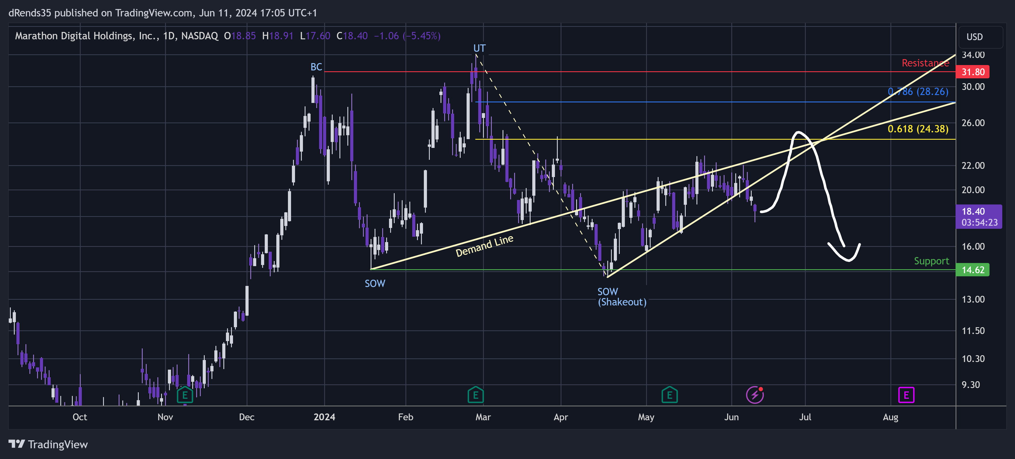
Task: Click the SOW (Shakeout) label
Action: click(x=622, y=297)
